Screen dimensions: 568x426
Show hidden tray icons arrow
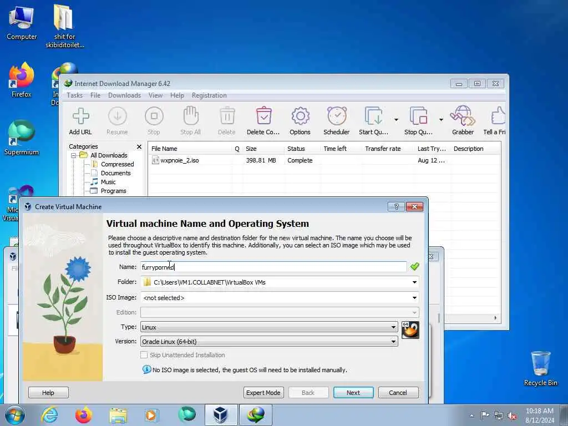[471, 416]
